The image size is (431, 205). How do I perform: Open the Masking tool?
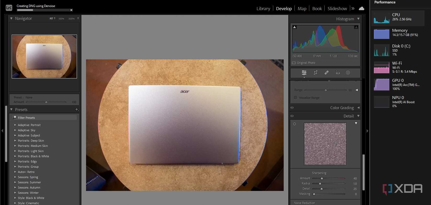(348, 73)
